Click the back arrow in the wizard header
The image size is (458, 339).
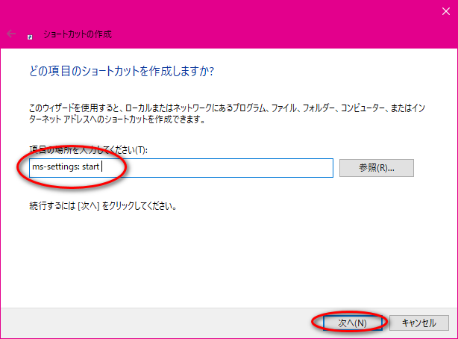pyautogui.click(x=11, y=34)
